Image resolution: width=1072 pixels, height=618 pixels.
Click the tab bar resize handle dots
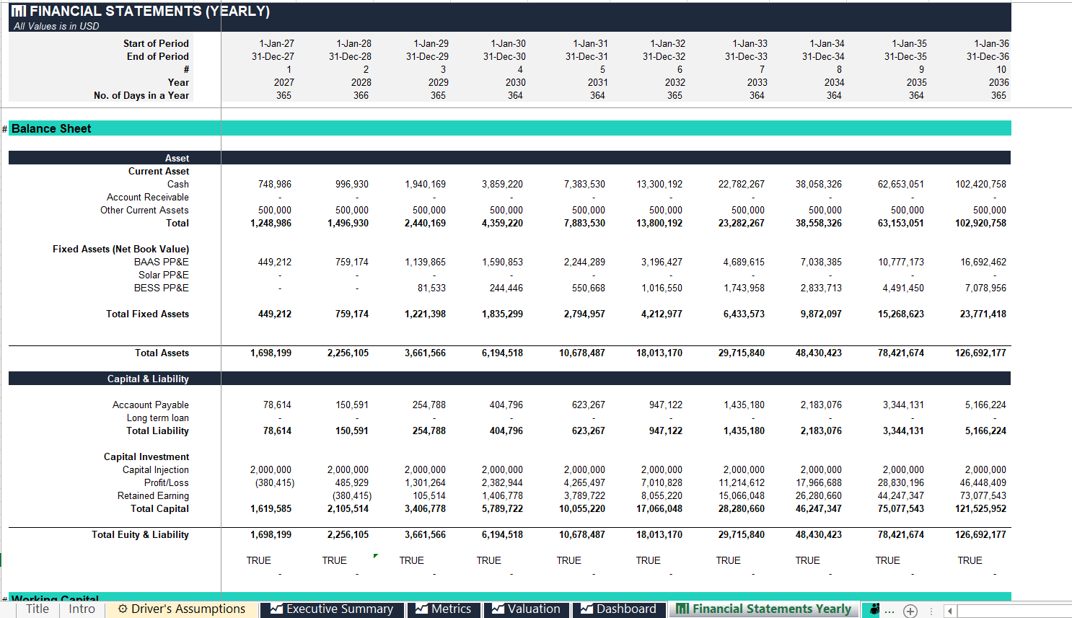point(931,611)
